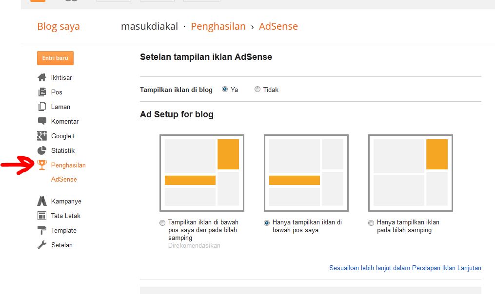
Task: Click the Statistik pie chart icon
Action: (x=42, y=150)
